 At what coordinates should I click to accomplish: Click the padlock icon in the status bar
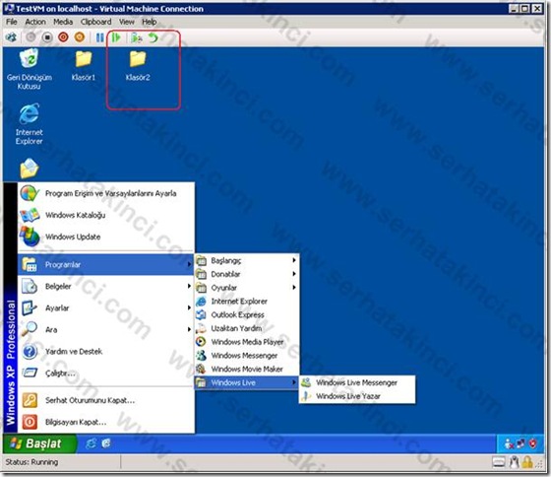(527, 462)
